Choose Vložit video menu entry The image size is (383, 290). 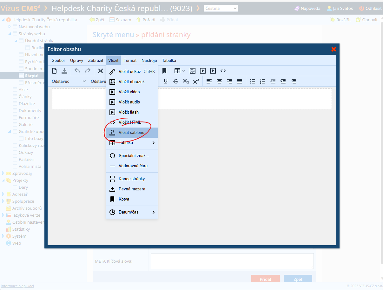(x=132, y=92)
